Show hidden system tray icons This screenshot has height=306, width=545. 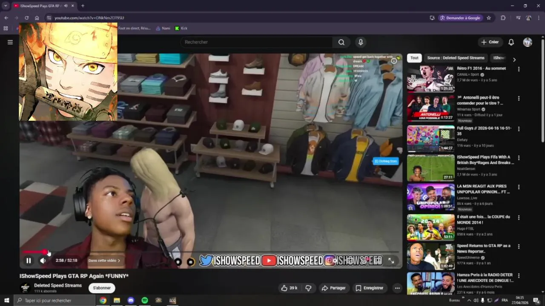[469, 300]
